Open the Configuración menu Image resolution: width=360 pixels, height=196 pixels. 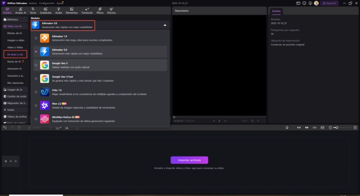[x=47, y=3]
